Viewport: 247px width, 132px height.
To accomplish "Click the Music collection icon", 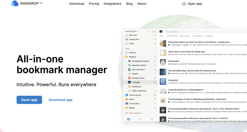I will tap(127, 99).
